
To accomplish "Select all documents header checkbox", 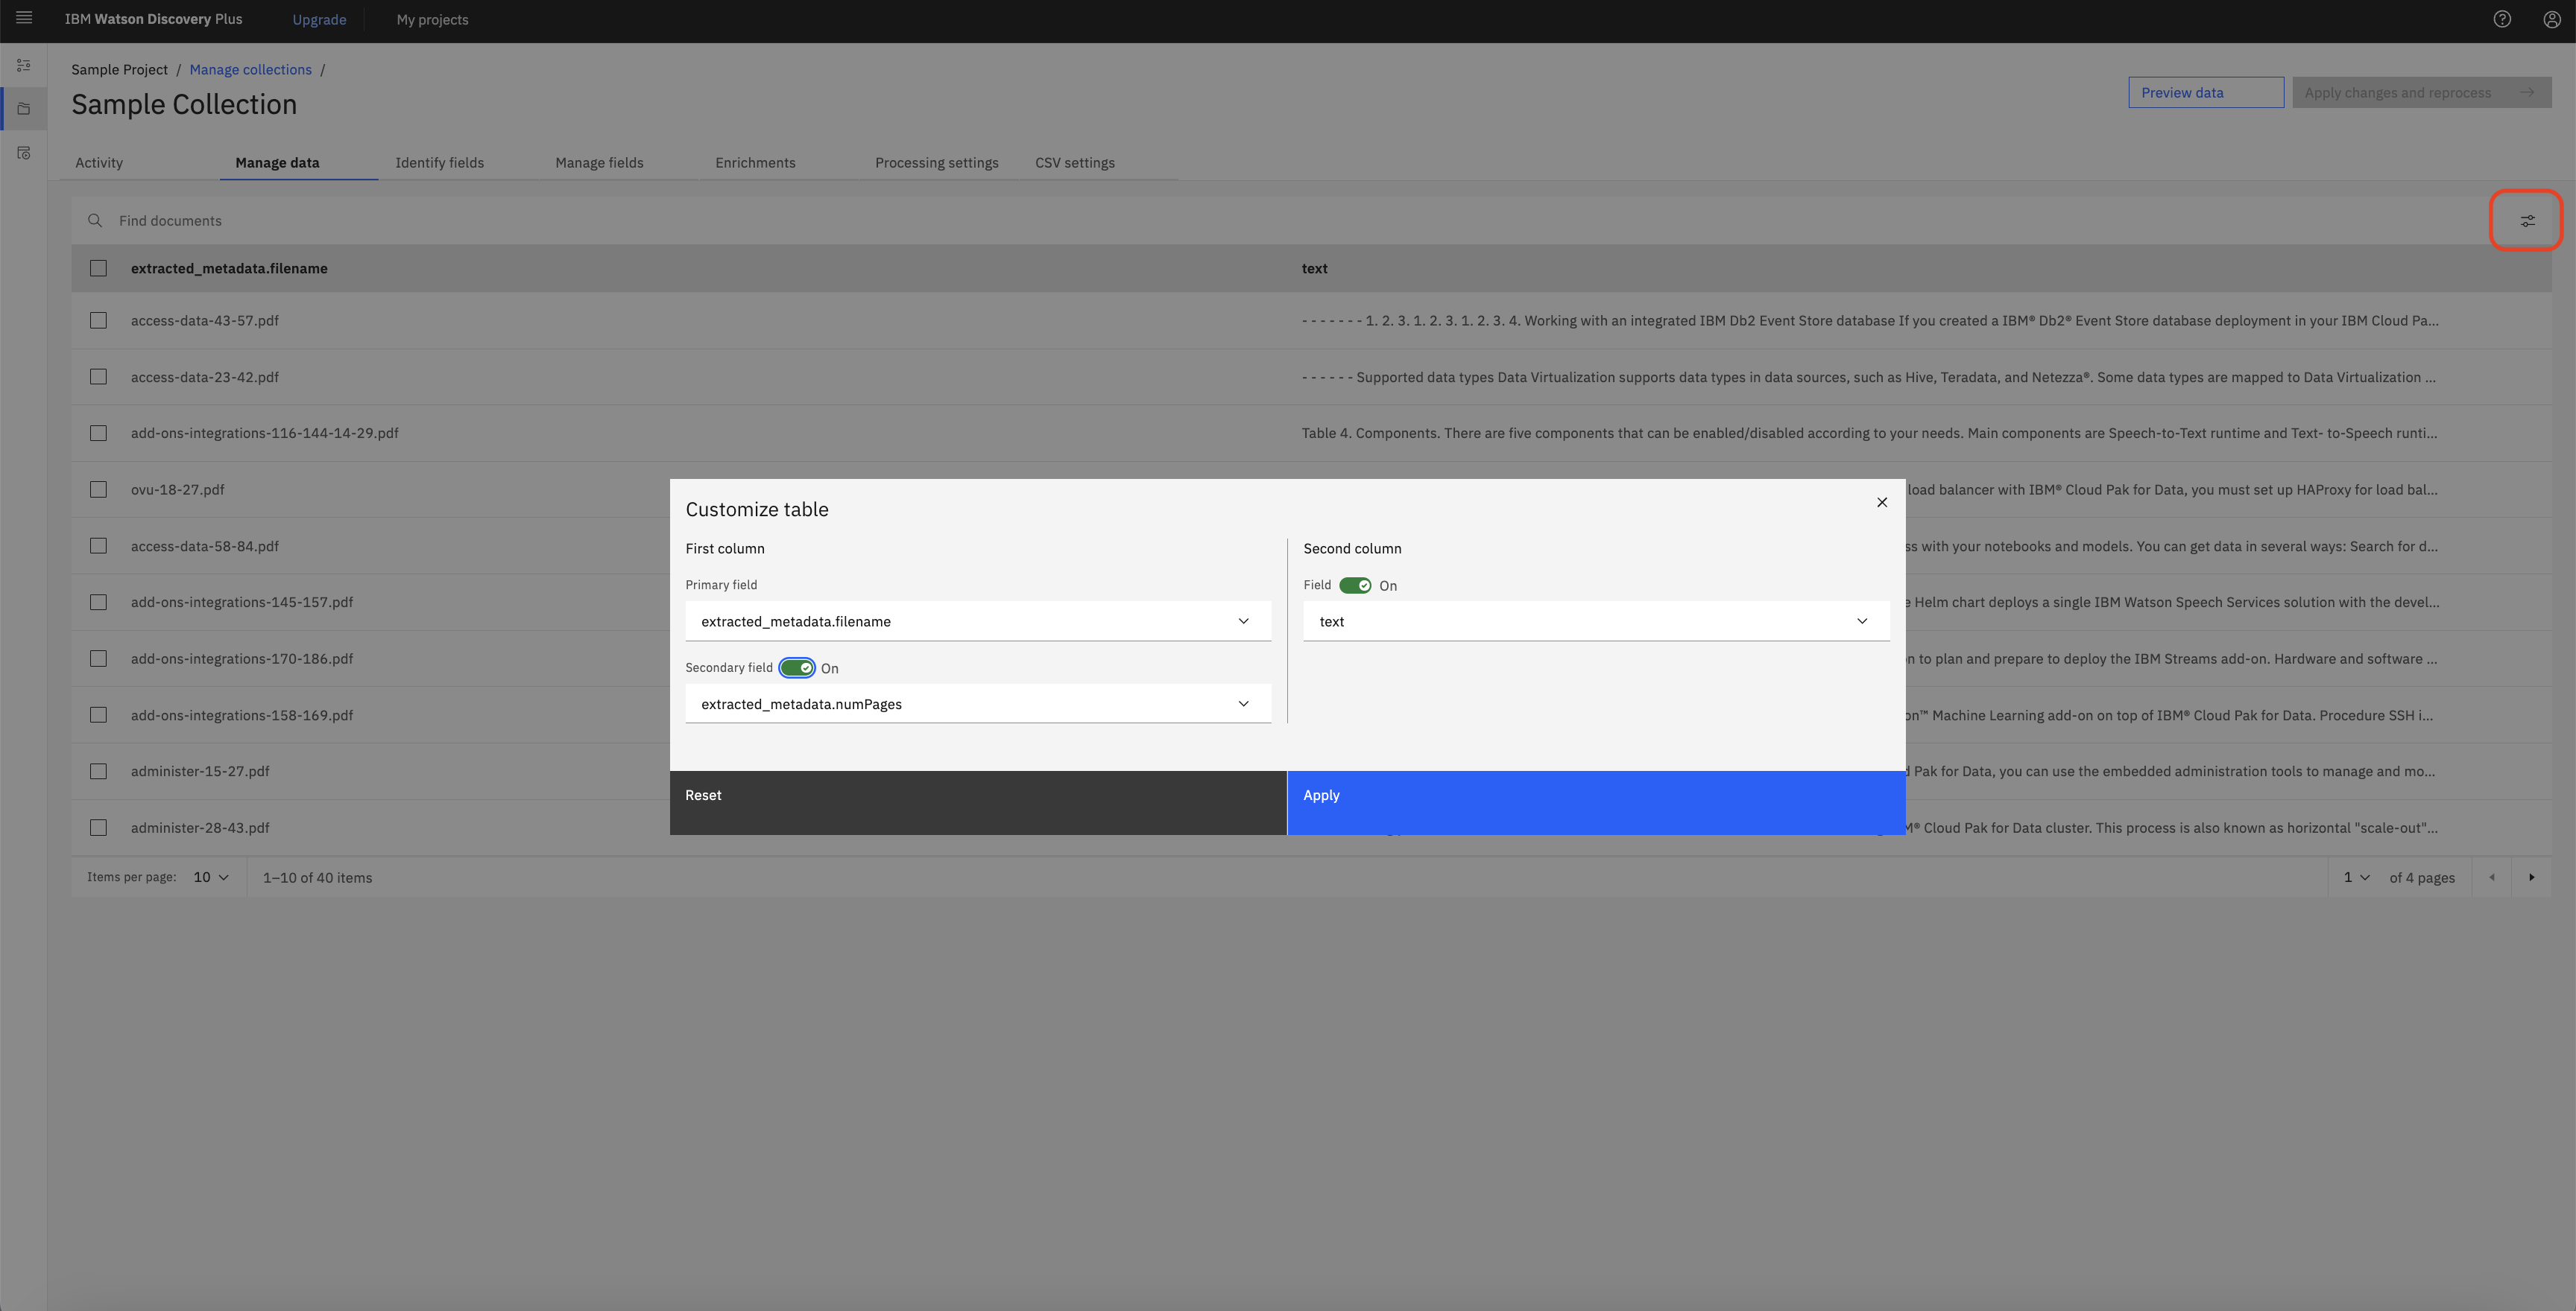I will [98, 268].
